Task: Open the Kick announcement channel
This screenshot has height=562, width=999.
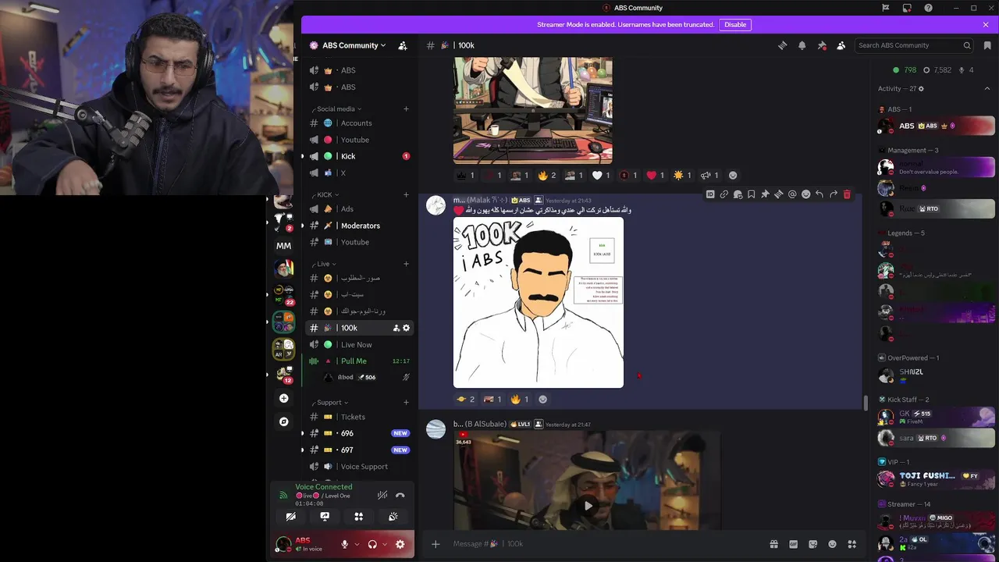Action: (360, 156)
